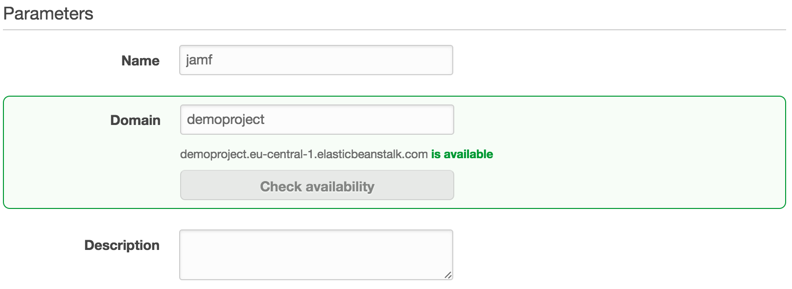Click the Domain field label
The height and width of the screenshot is (289, 792).
tap(136, 120)
